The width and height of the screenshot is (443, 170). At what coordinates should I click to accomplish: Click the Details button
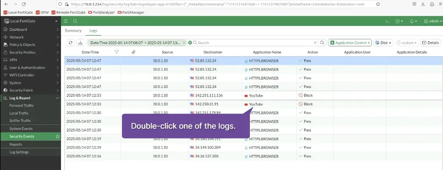430,42
